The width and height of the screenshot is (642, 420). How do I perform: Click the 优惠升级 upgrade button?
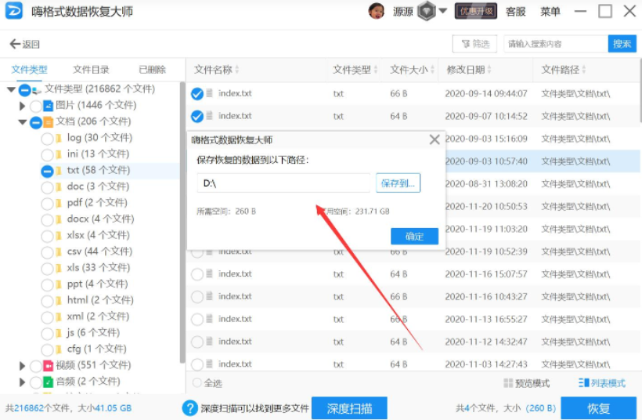476,11
